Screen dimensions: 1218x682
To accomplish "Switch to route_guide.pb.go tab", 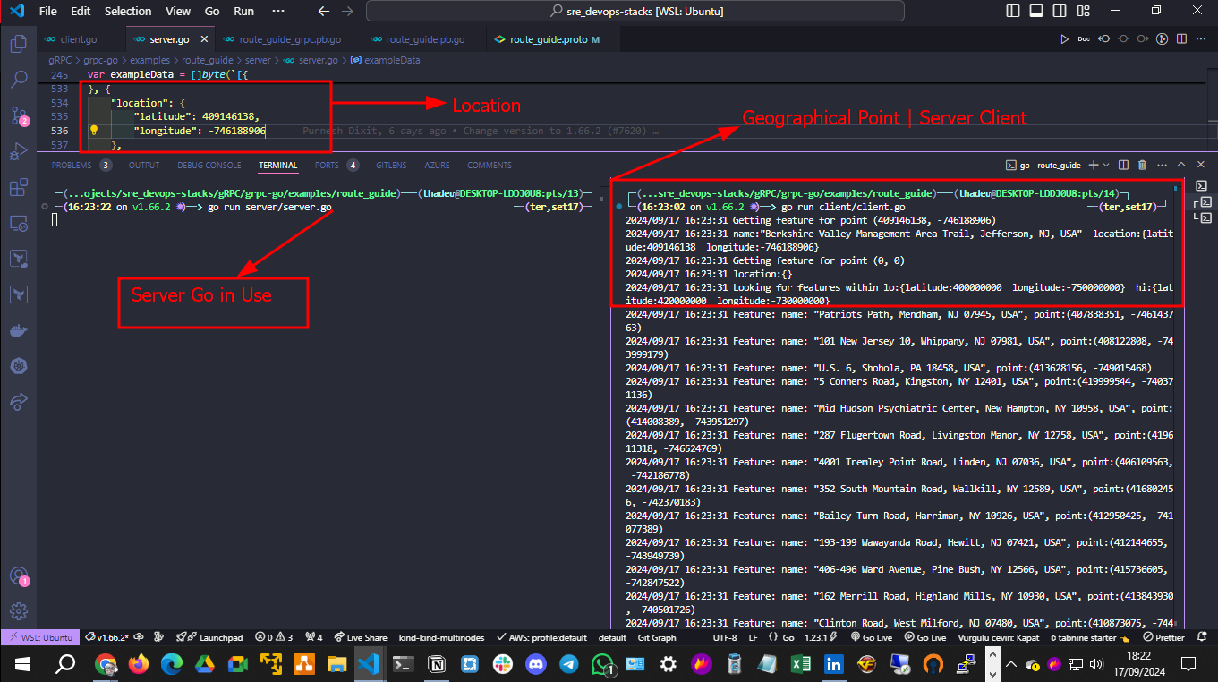I will point(427,39).
